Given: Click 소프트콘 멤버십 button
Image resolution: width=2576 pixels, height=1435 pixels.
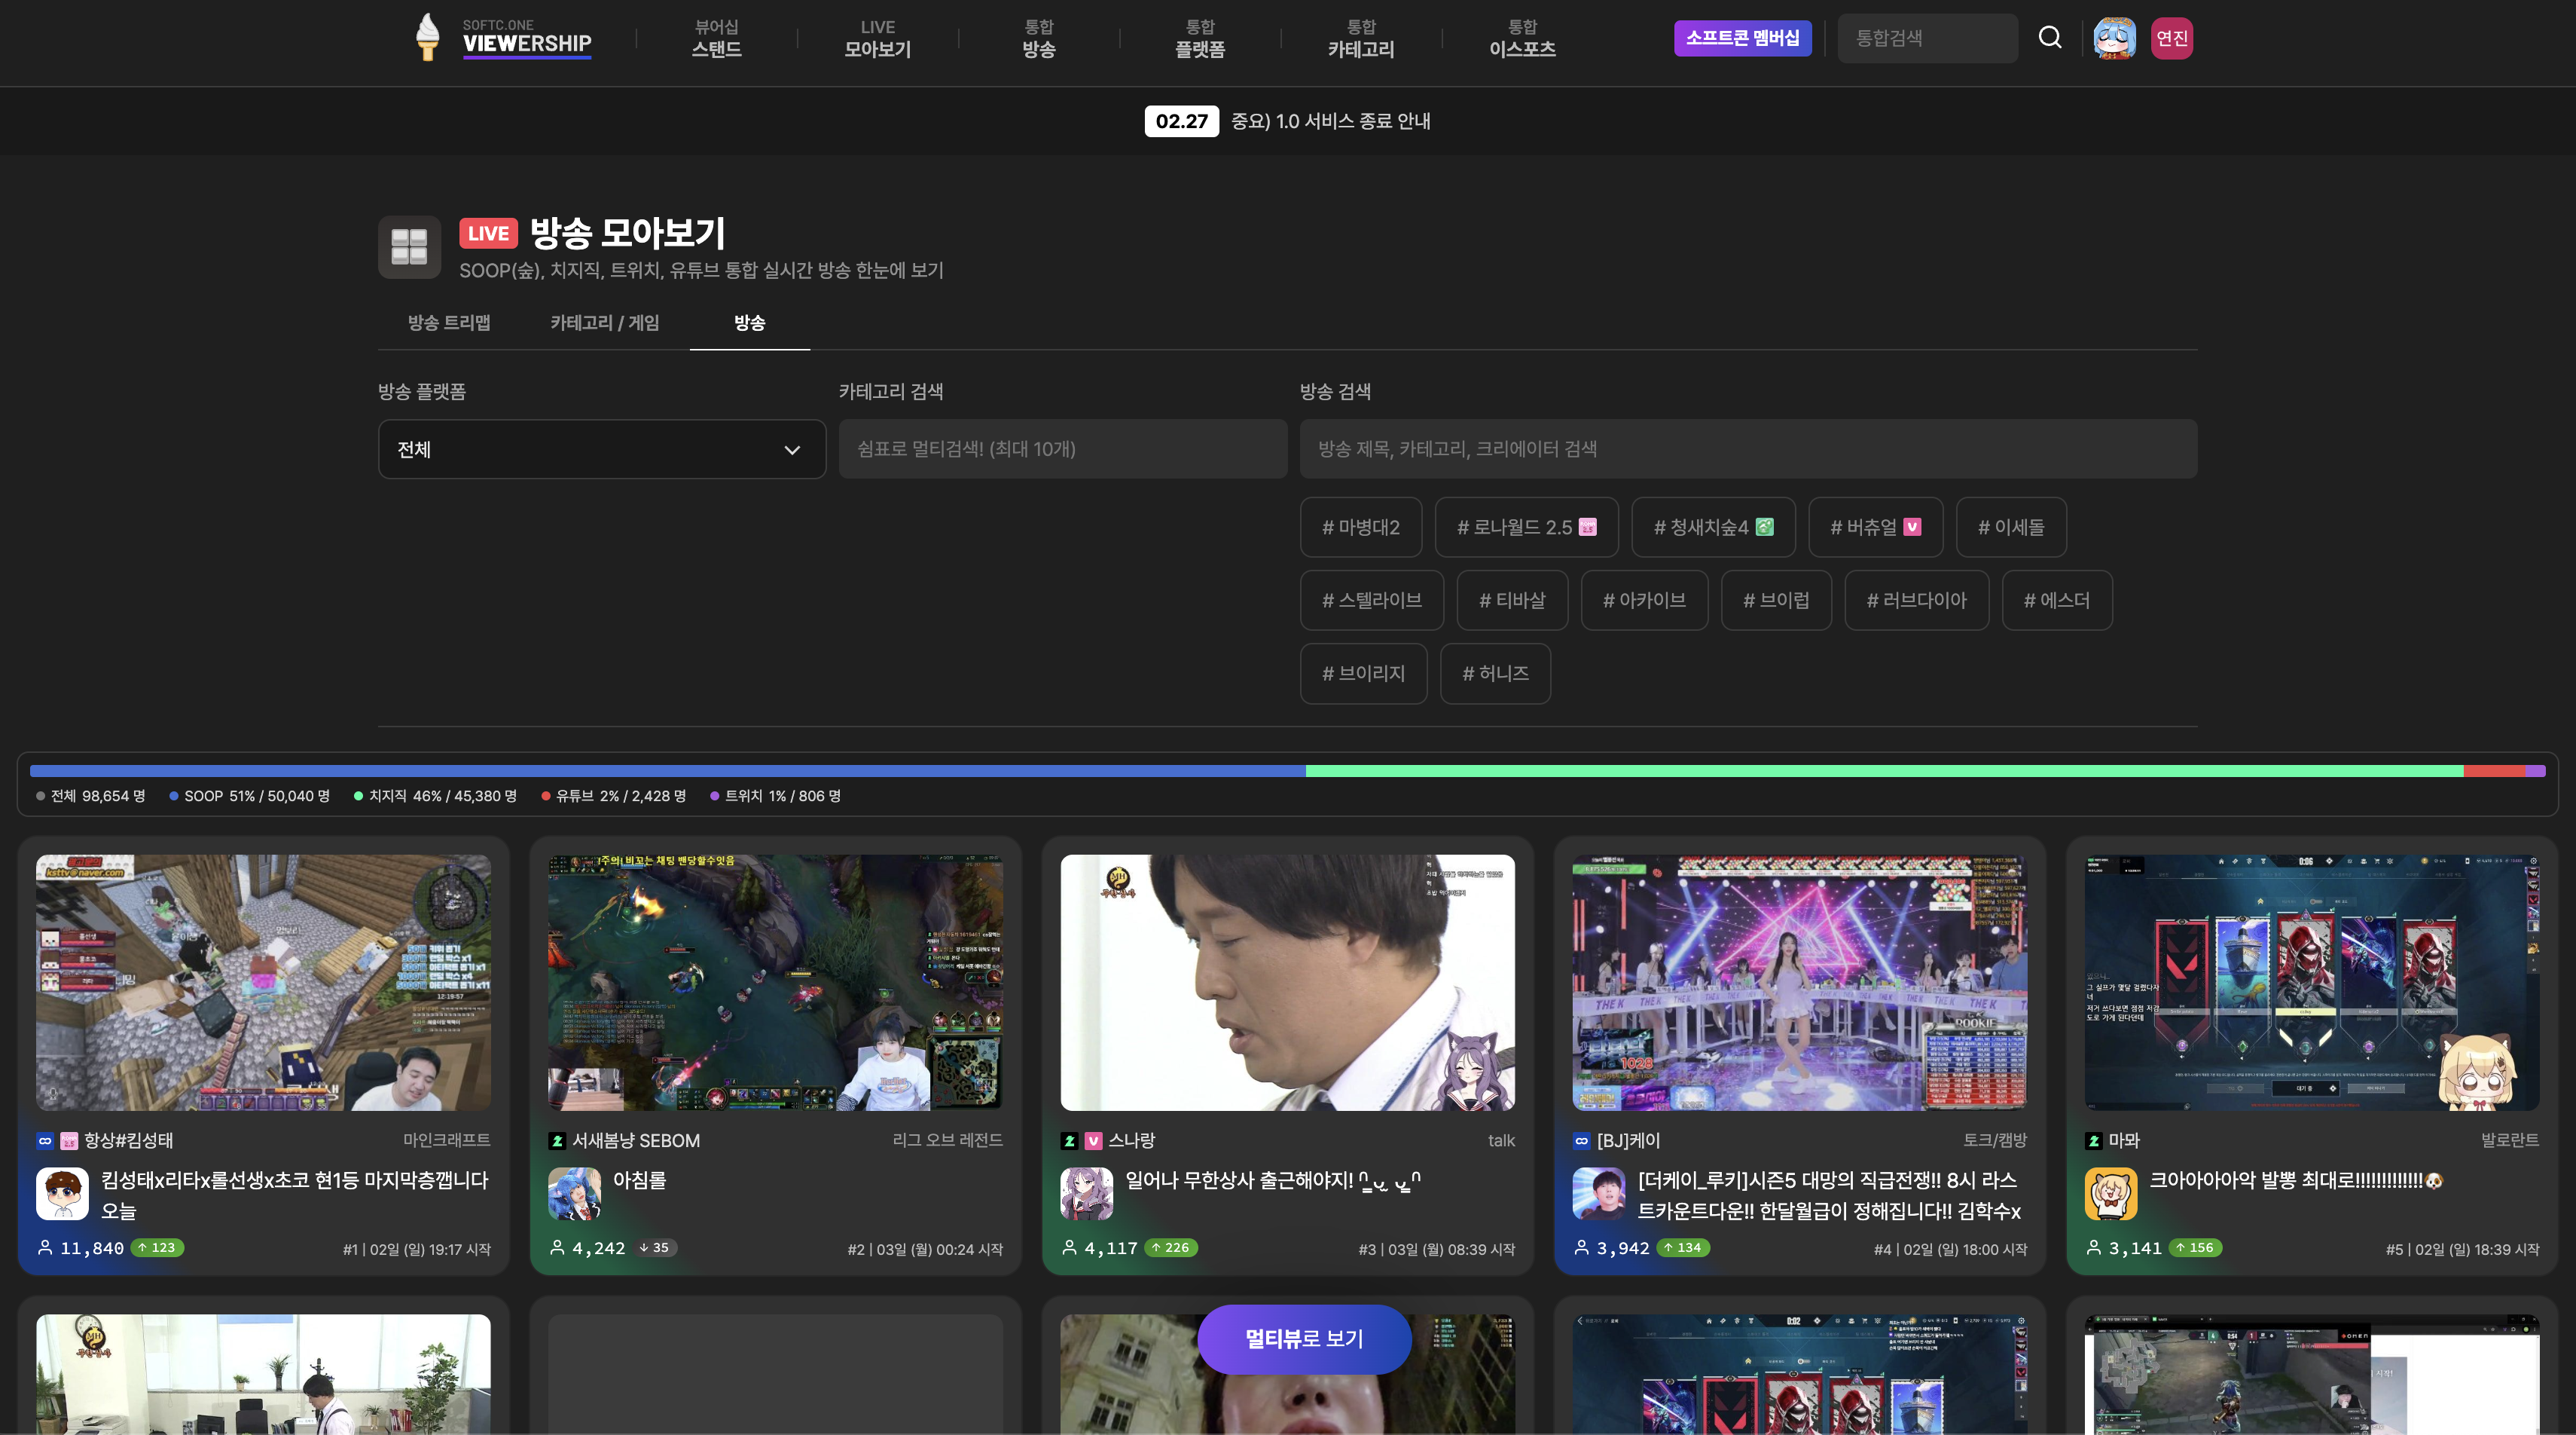Looking at the screenshot, I should coord(1742,38).
